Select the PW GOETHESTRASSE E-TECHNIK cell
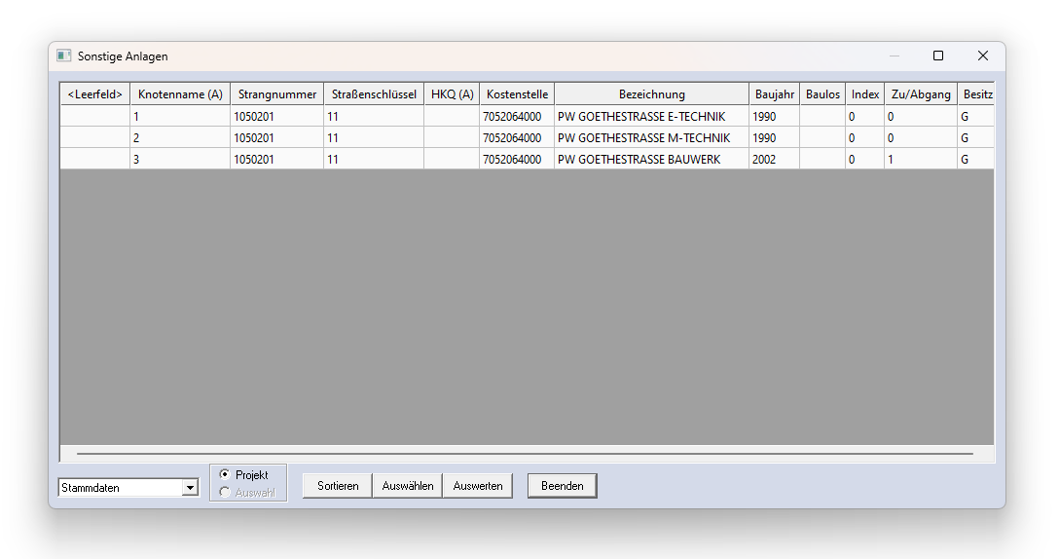The width and height of the screenshot is (1059, 559). (650, 117)
